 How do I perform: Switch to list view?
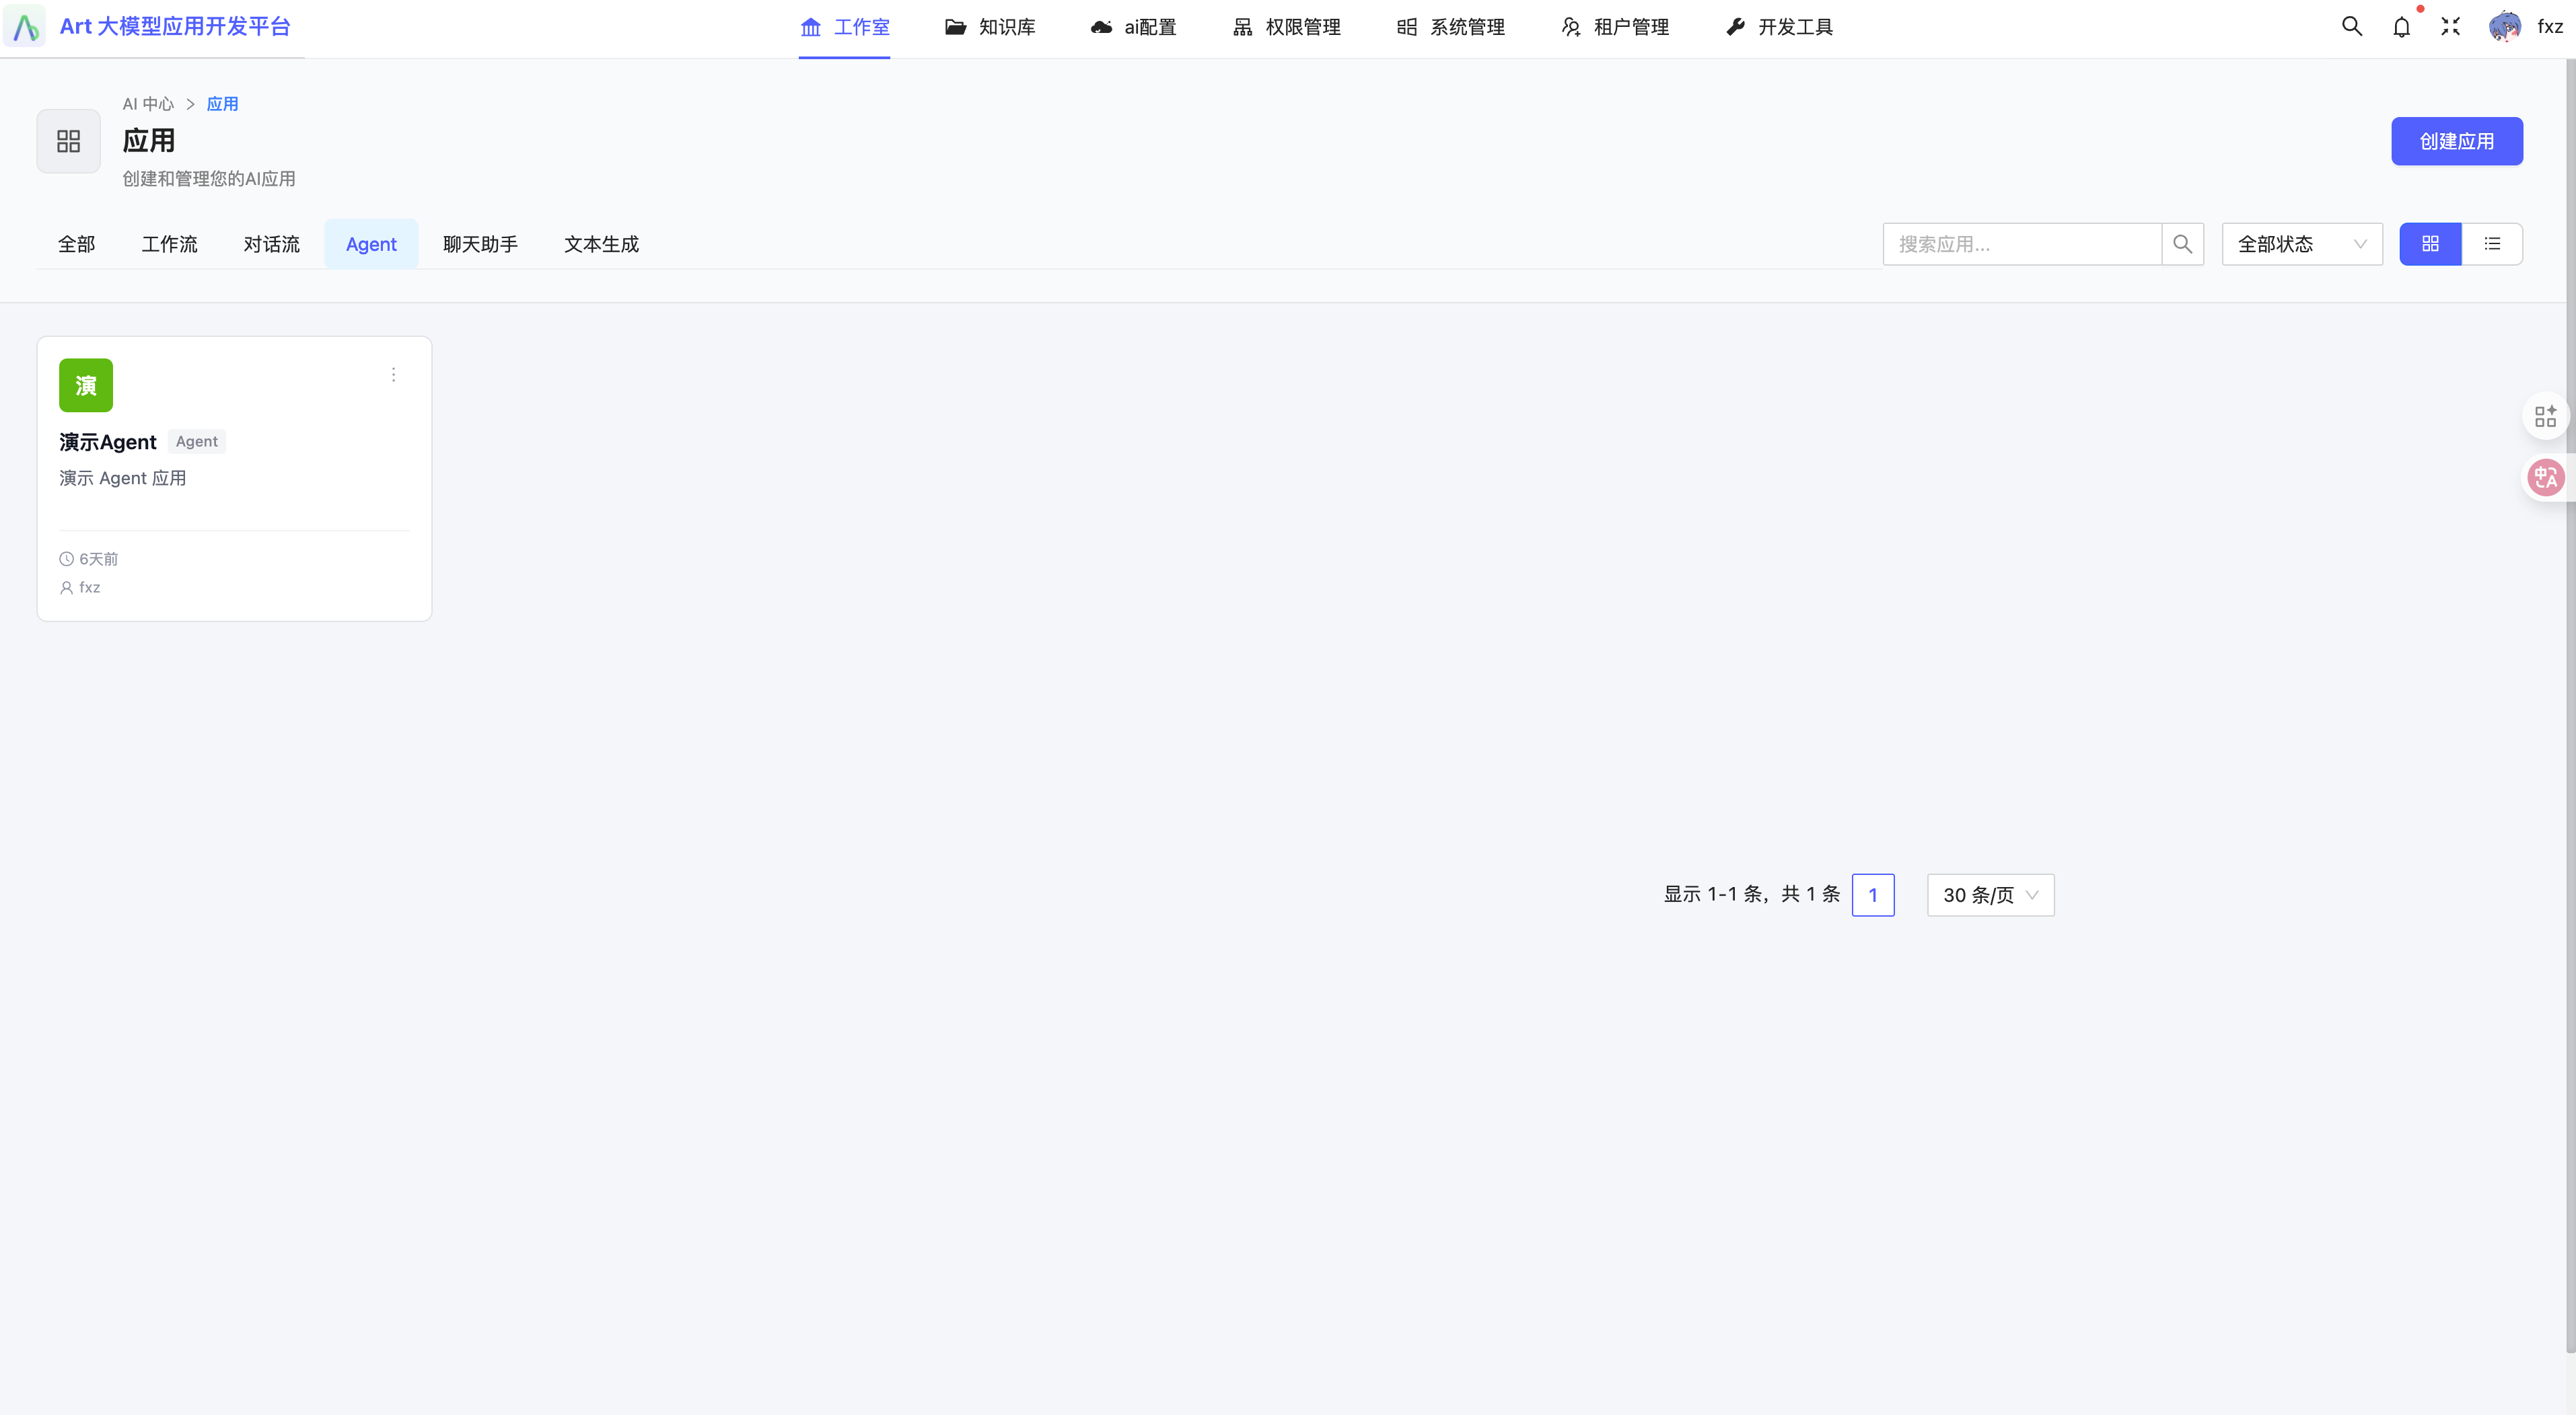2492,244
